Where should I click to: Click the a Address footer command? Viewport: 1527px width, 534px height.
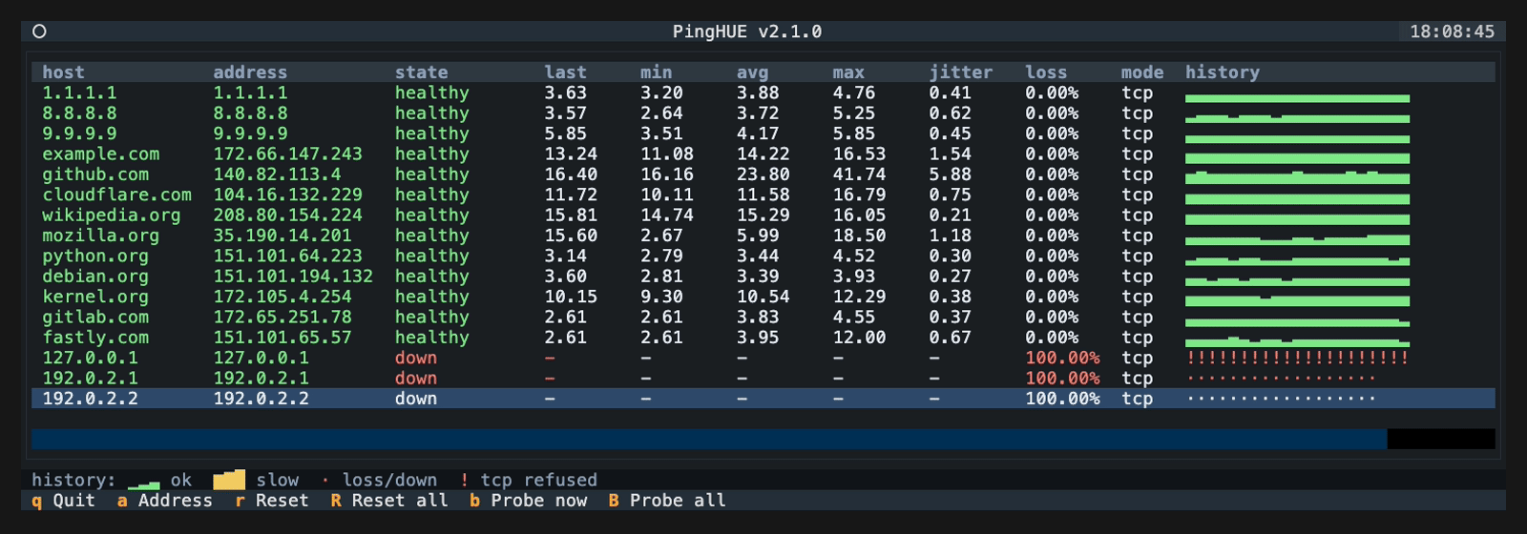coord(164,501)
